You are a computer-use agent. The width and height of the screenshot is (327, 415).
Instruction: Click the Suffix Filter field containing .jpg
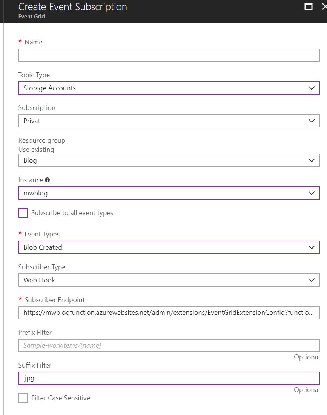(169, 378)
